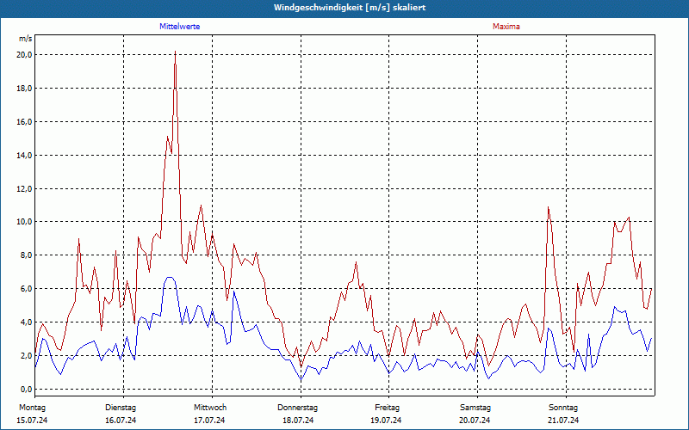Click the date 17.07.24

(x=209, y=421)
